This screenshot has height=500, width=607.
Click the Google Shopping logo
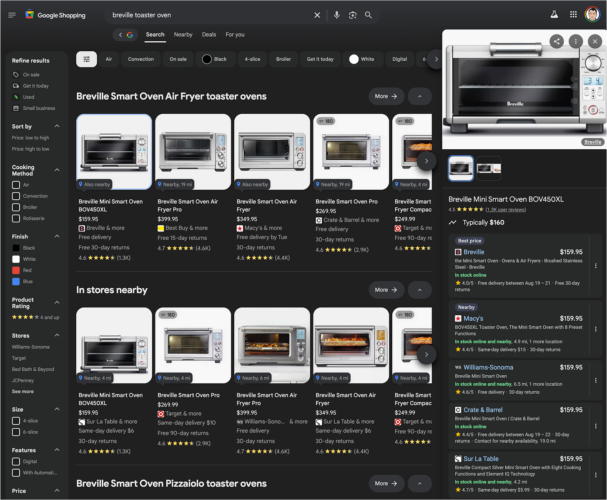(x=55, y=15)
